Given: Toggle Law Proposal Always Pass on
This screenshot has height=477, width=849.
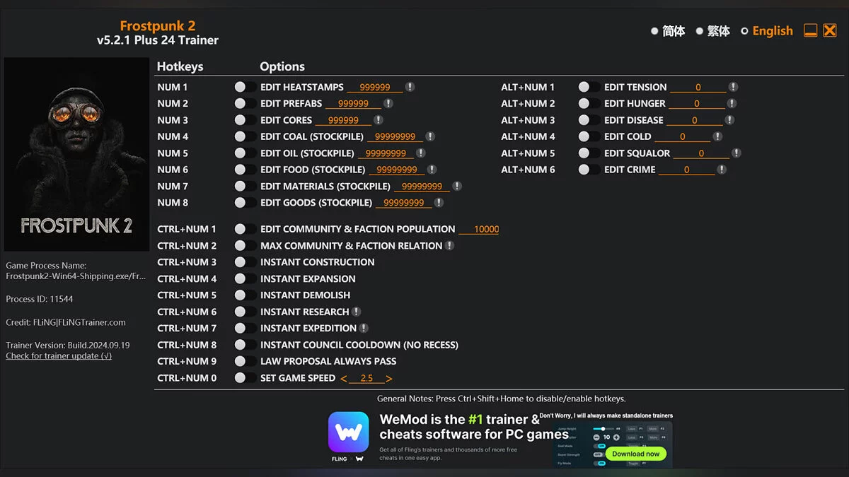Looking at the screenshot, I should point(245,361).
